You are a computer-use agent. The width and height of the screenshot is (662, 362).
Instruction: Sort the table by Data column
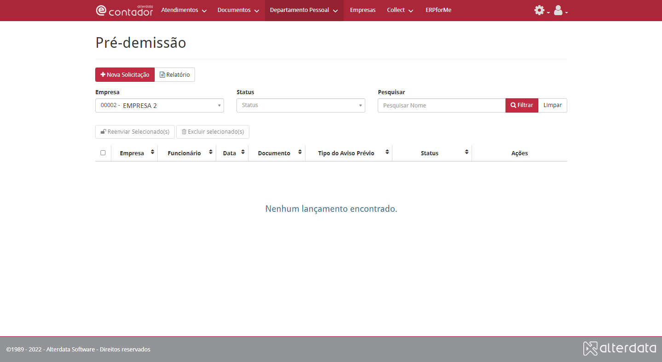[x=243, y=152]
